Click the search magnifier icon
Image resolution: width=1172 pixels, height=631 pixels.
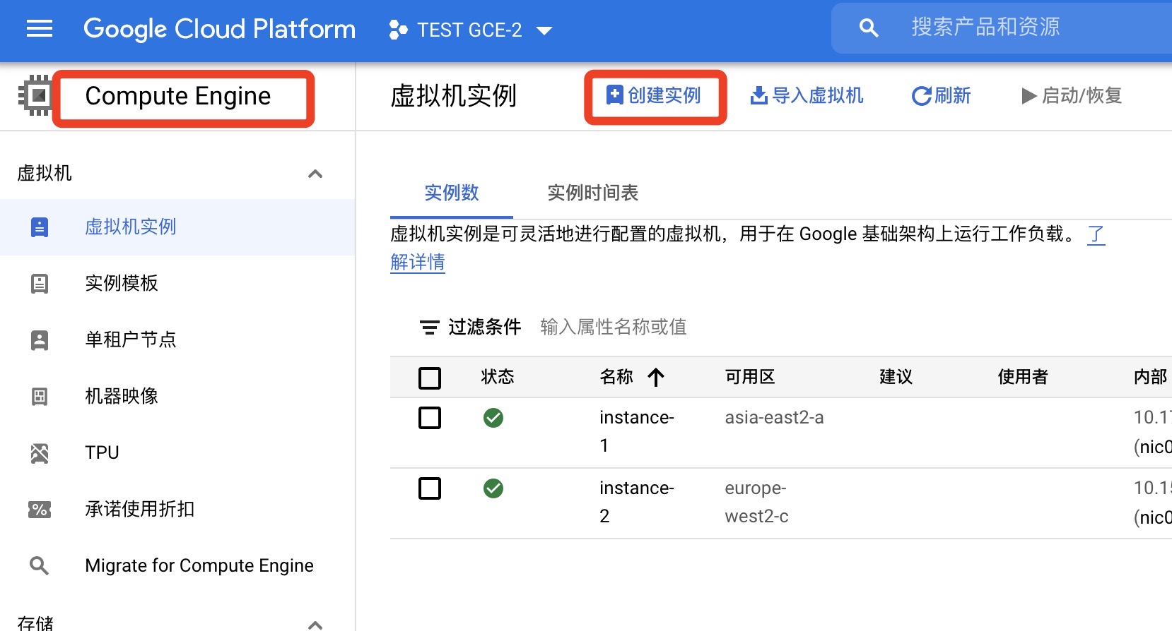click(x=869, y=28)
